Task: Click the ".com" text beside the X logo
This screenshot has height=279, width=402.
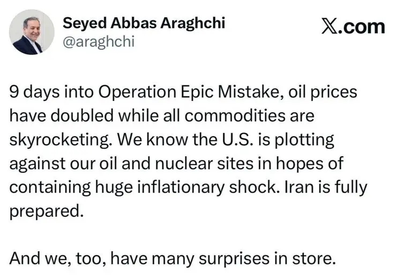Action: point(363,26)
